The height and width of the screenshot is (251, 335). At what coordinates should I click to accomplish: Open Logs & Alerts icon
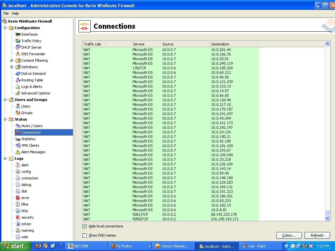point(18,87)
